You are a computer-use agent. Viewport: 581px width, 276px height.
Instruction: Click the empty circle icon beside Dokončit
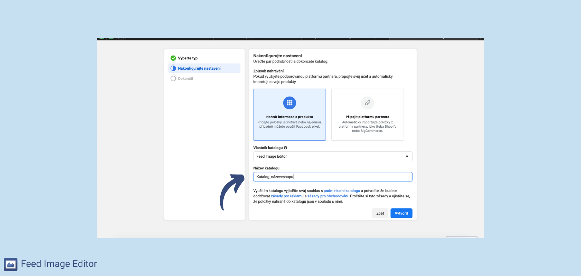[173, 79]
